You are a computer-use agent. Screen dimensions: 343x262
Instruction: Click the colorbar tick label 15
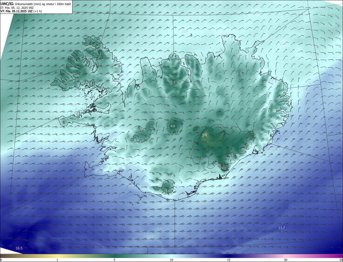pyautogui.click(x=229, y=260)
